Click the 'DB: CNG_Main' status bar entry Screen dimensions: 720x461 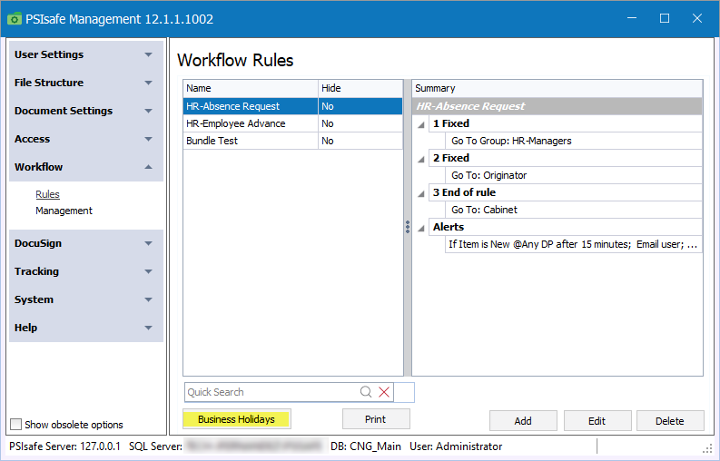tap(366, 446)
